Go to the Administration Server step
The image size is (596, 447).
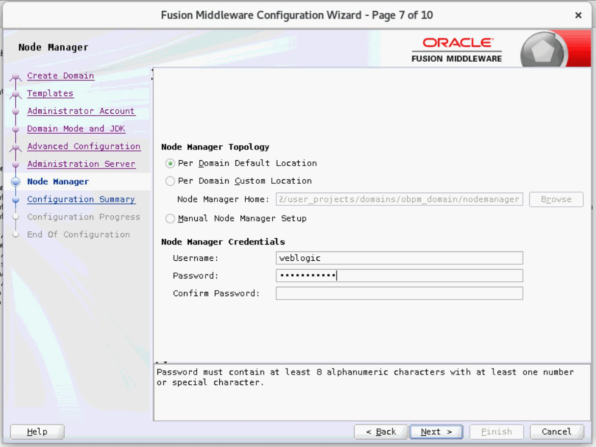(x=81, y=164)
